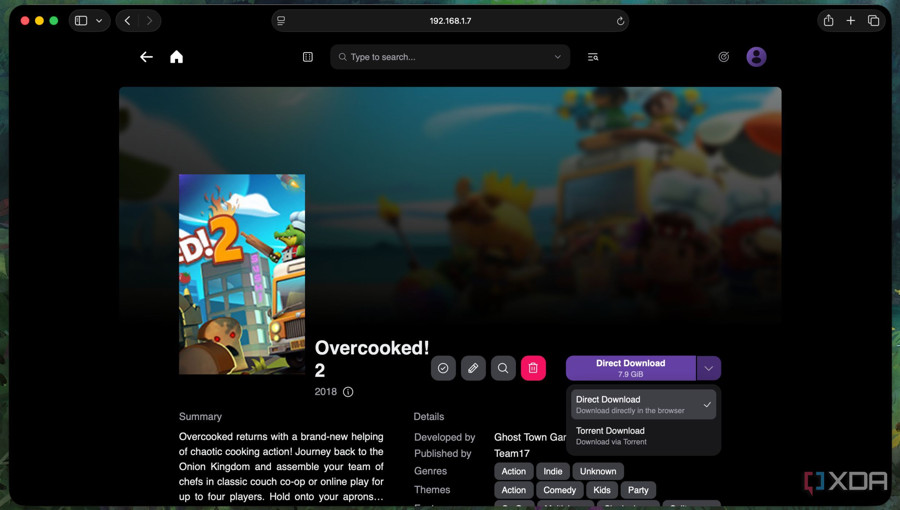Open the Overcooked! 2 cover art

tap(242, 274)
